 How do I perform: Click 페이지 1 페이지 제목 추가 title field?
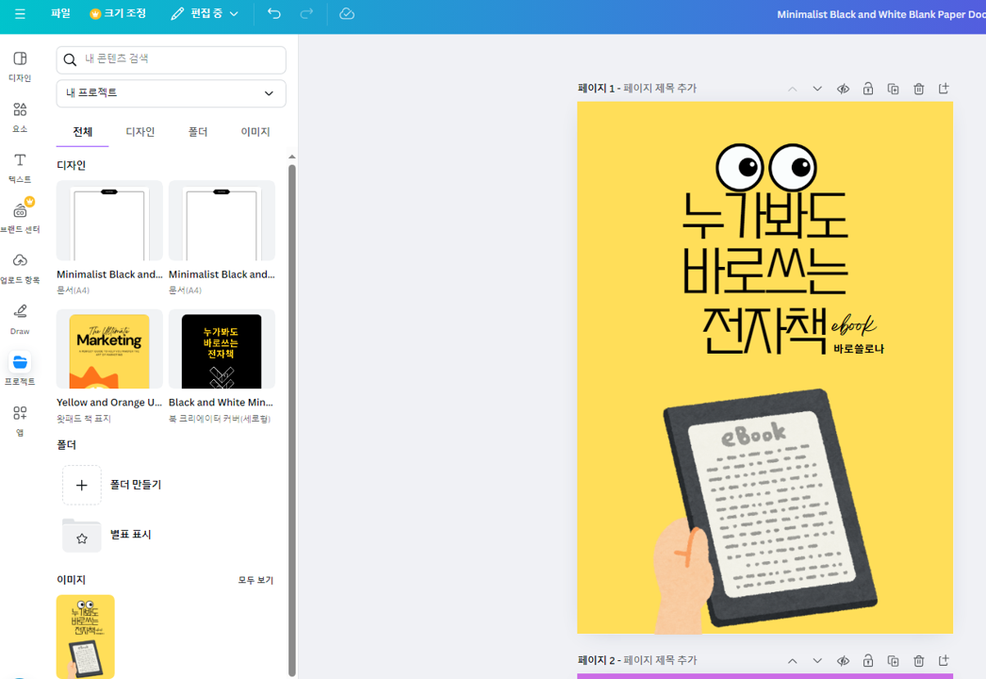[660, 88]
